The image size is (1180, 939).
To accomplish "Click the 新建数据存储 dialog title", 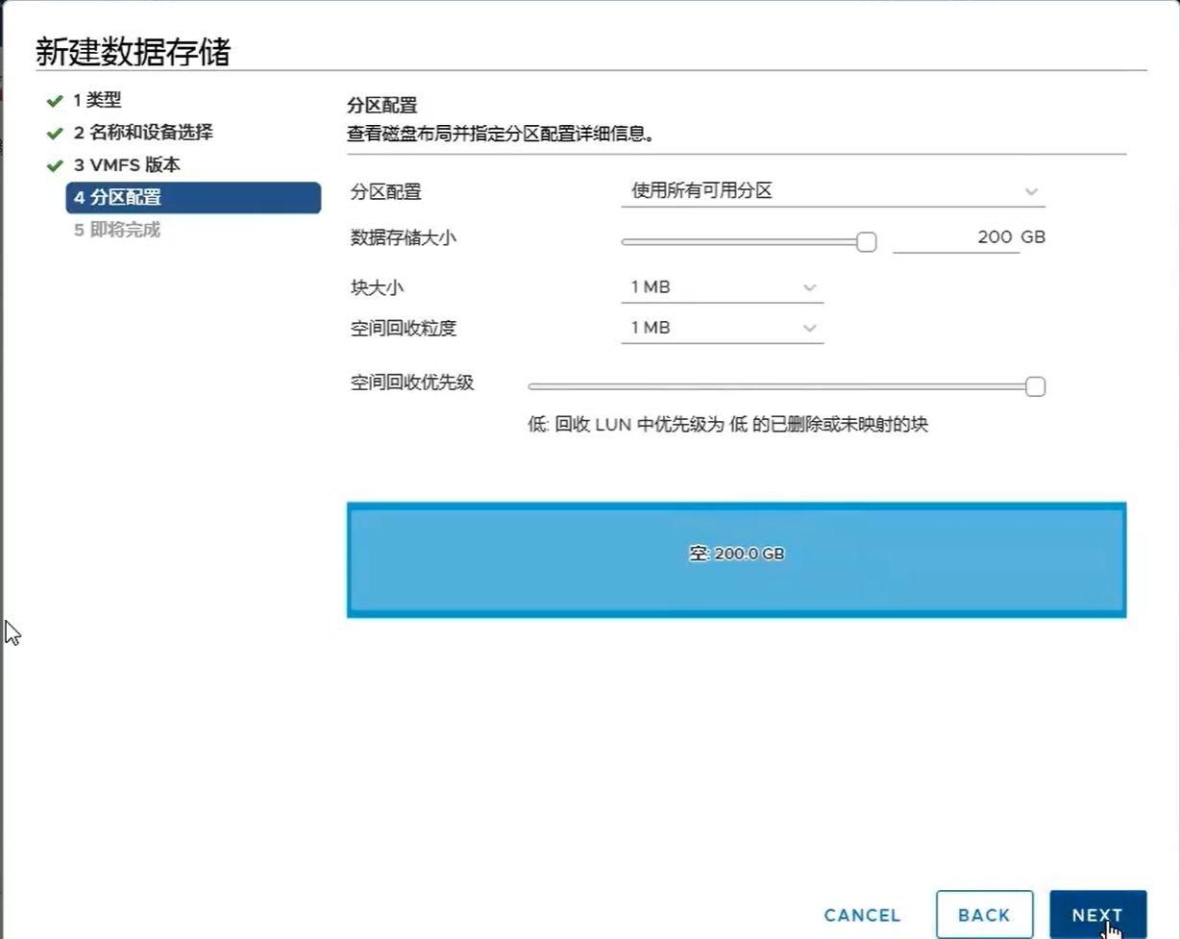I will click(x=133, y=51).
